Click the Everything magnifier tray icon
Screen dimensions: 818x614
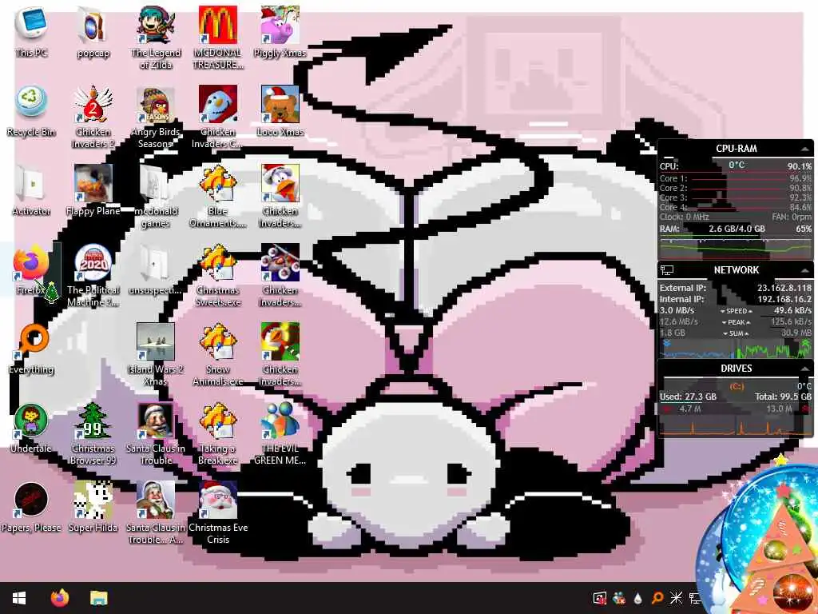pyautogui.click(x=657, y=598)
